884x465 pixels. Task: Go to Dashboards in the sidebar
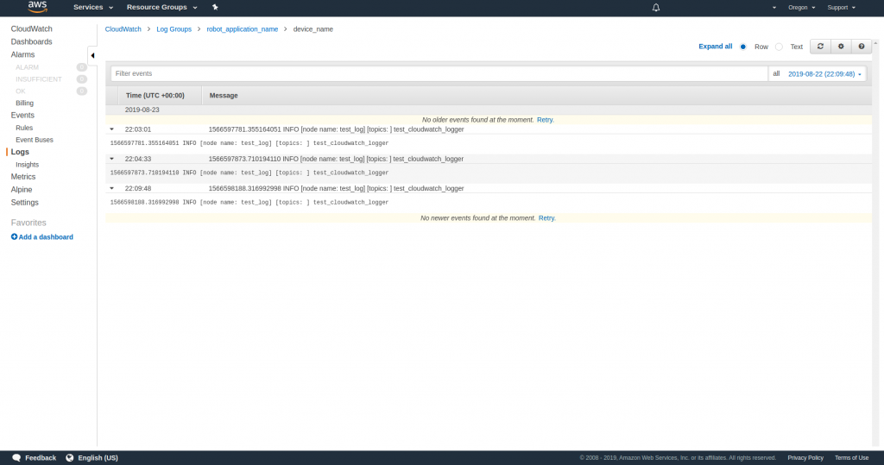coord(32,41)
